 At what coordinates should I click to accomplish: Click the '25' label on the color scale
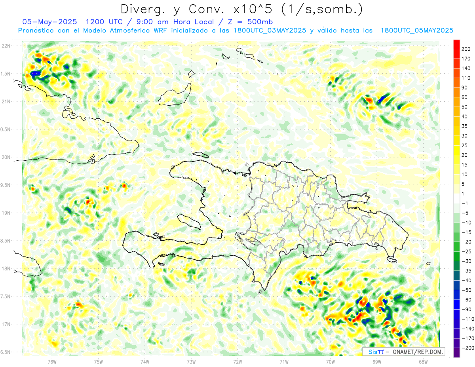[465, 145]
